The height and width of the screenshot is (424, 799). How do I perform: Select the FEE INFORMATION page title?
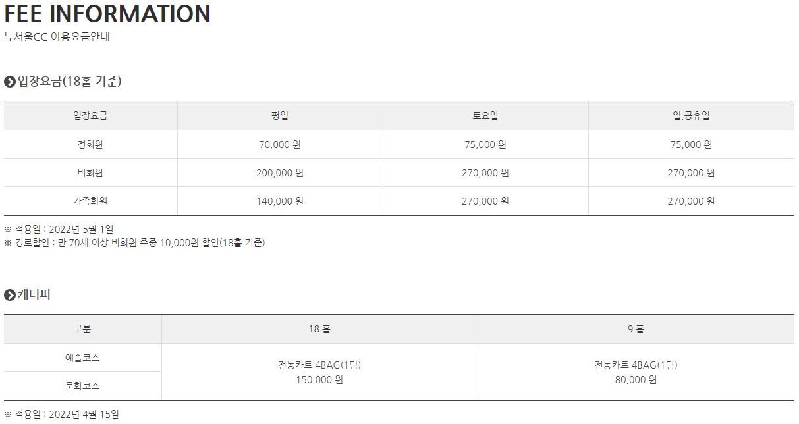click(x=107, y=14)
